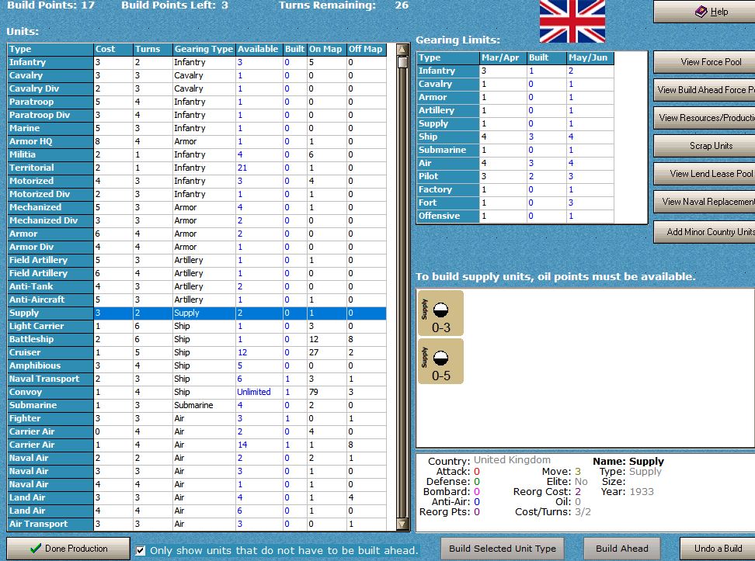Image resolution: width=755 pixels, height=561 pixels.
Task: Select the Cavalry Div unit row
Action: [x=197, y=88]
